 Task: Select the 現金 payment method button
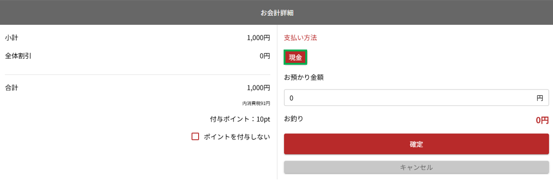tap(295, 57)
